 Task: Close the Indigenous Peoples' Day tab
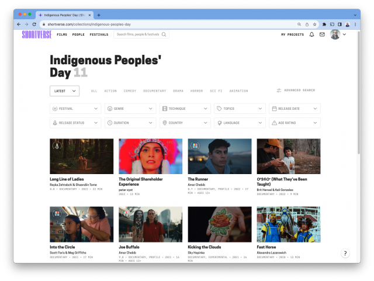tap(89, 15)
